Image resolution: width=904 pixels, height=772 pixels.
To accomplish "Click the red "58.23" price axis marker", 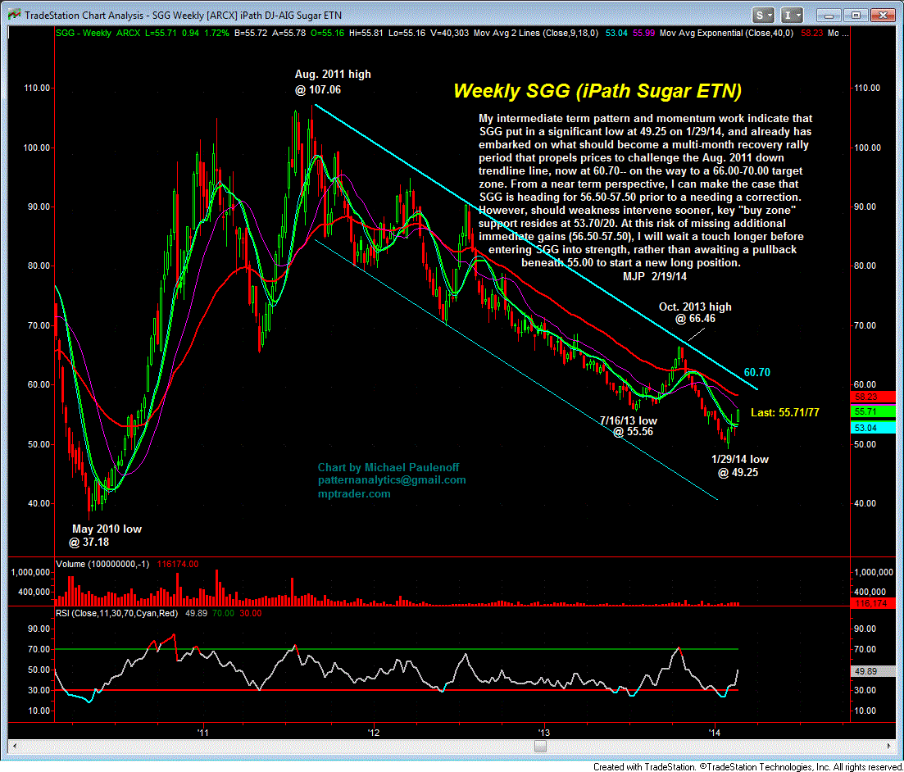I will (x=872, y=397).
